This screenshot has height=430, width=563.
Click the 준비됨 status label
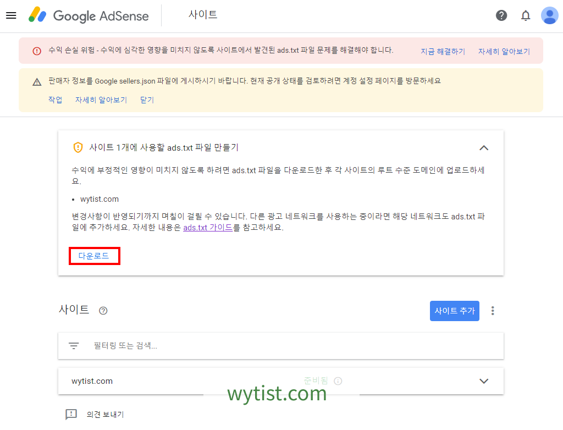(x=316, y=380)
